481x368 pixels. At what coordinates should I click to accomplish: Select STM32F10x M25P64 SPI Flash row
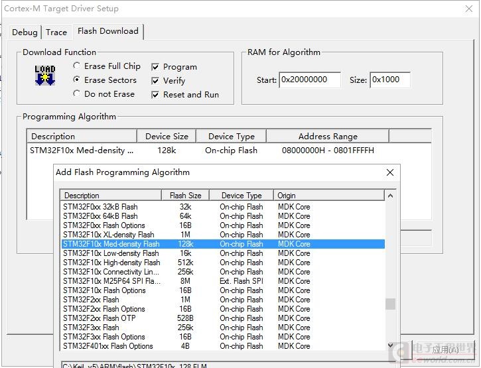coord(223,281)
